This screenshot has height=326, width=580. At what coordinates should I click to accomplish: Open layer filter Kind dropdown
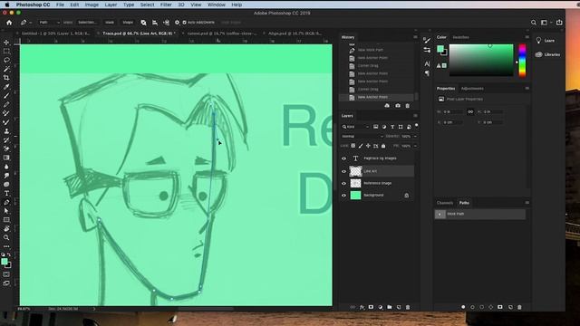coord(355,127)
